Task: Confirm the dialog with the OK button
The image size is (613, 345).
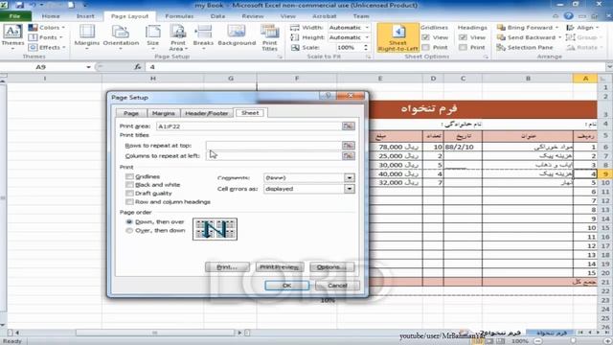Action: [x=286, y=286]
